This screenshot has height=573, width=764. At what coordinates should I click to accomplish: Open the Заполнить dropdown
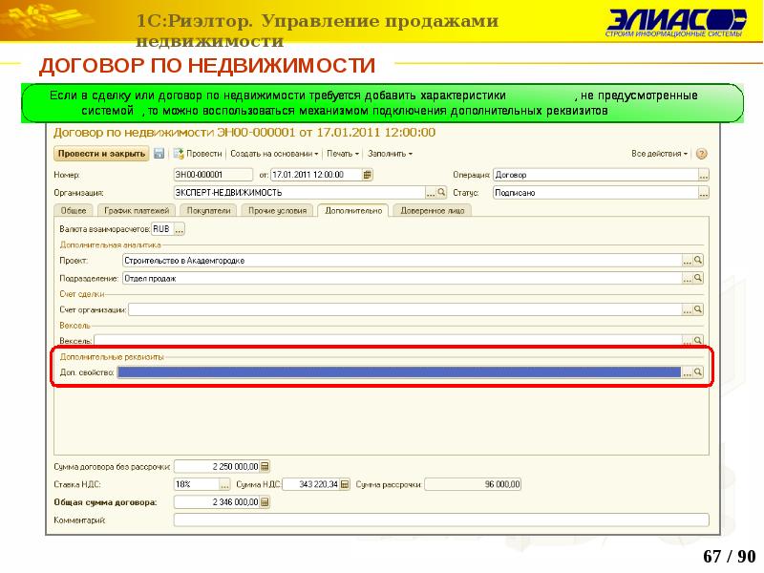pos(392,153)
